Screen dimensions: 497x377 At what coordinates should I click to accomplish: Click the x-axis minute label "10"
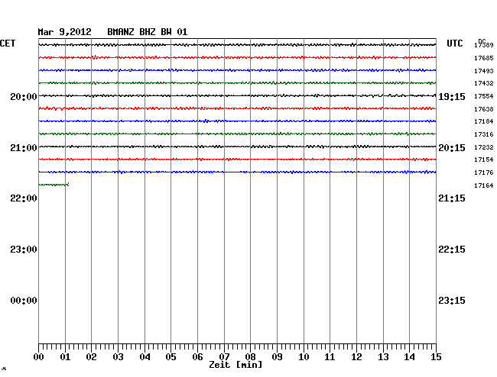[304, 357]
